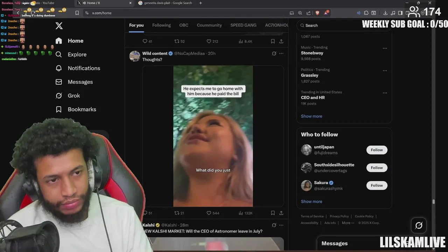Open the CEO and HR trend
This screenshot has width=448, height=252.
click(x=313, y=98)
